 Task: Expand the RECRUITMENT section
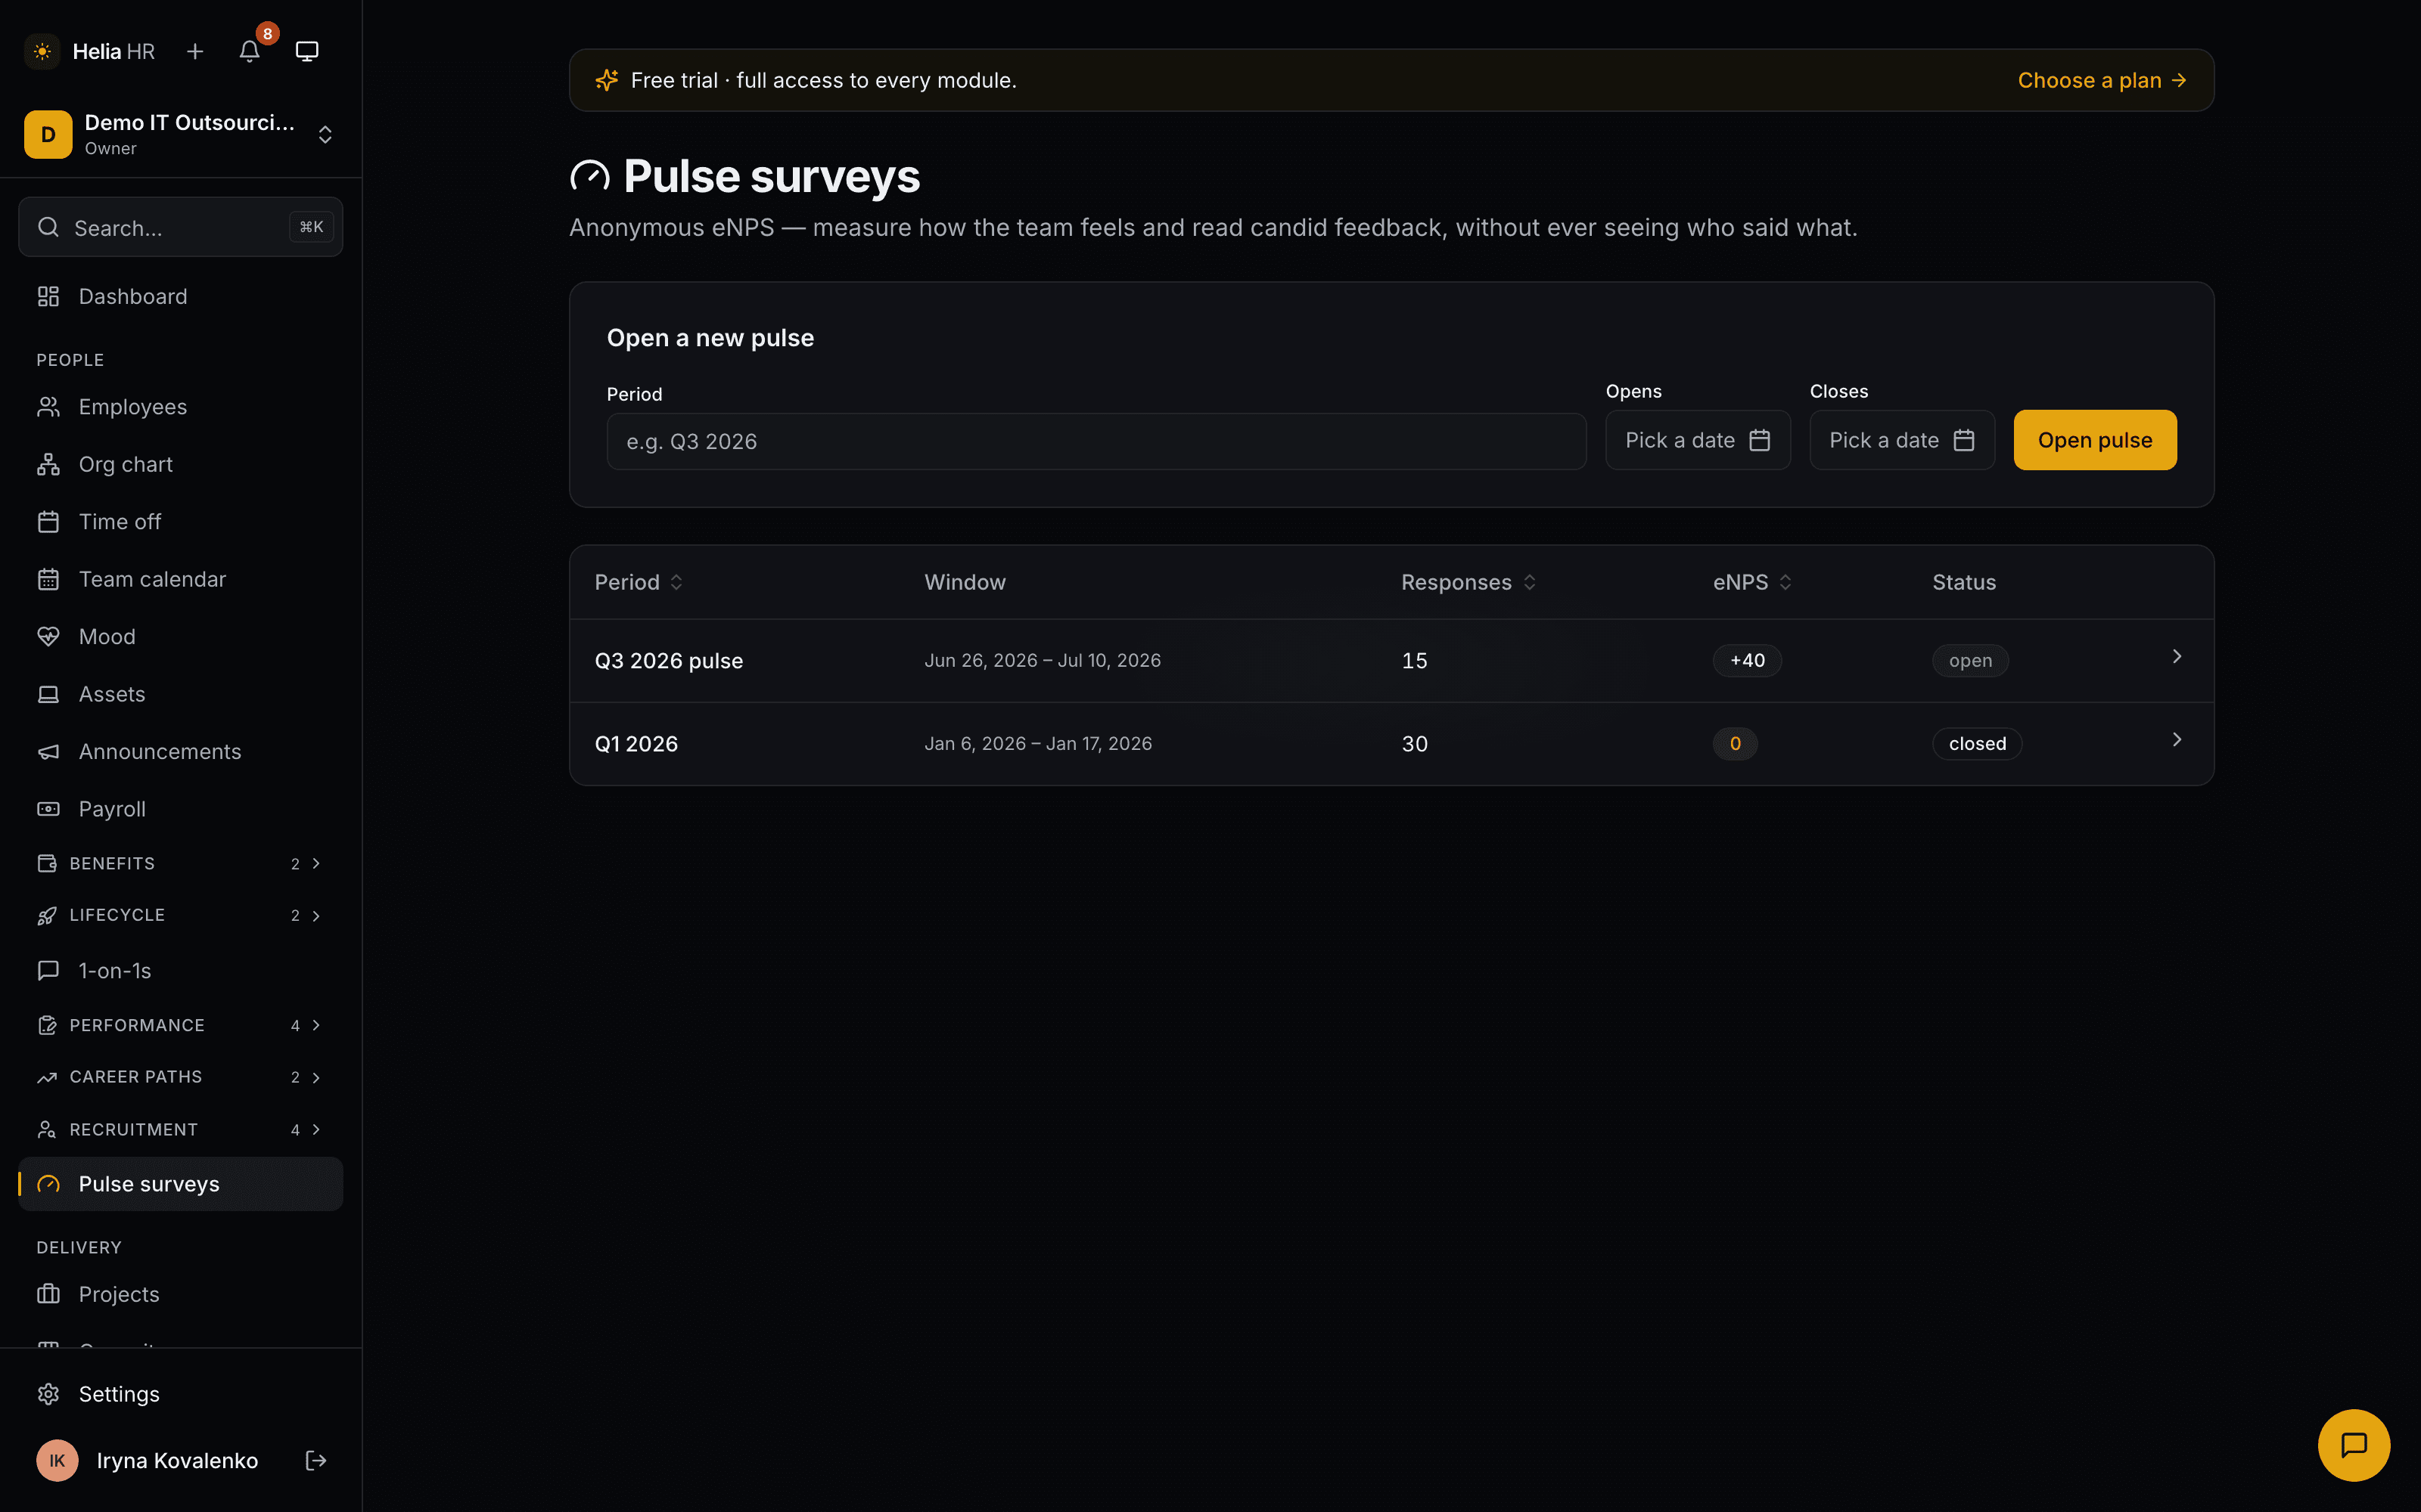pos(180,1129)
